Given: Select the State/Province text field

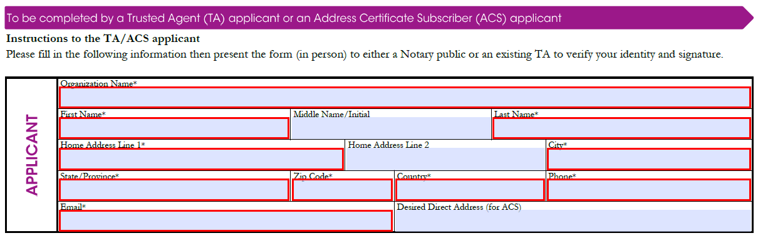Looking at the screenshot, I should (x=174, y=190).
